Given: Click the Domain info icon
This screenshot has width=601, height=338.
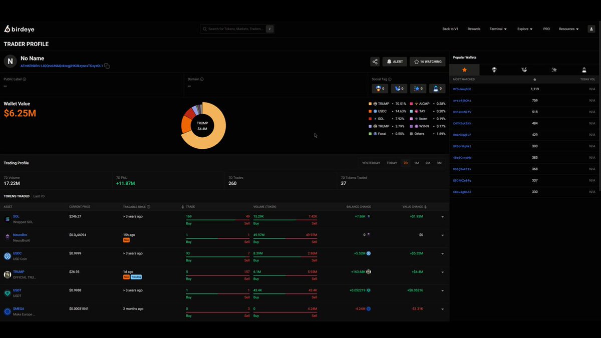Looking at the screenshot, I should [x=202, y=79].
